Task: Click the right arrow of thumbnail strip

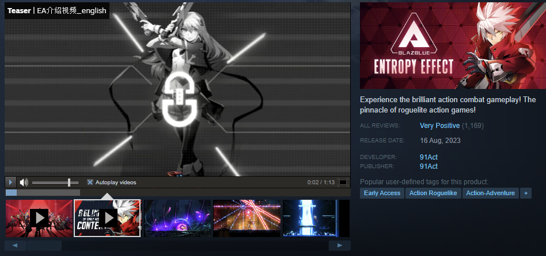Action: 339,246
